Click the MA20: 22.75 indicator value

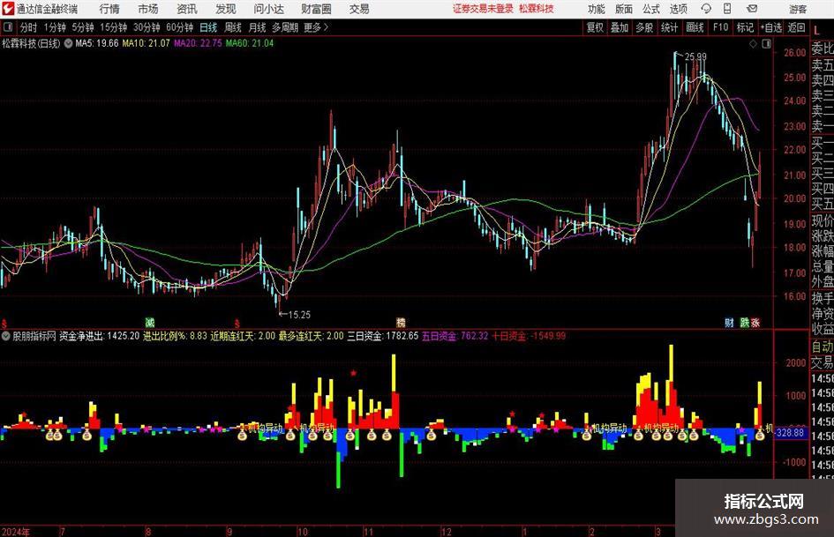(198, 43)
